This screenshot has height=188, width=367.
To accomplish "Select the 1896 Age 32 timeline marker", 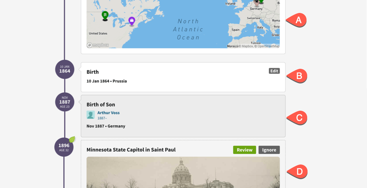I will (x=64, y=147).
